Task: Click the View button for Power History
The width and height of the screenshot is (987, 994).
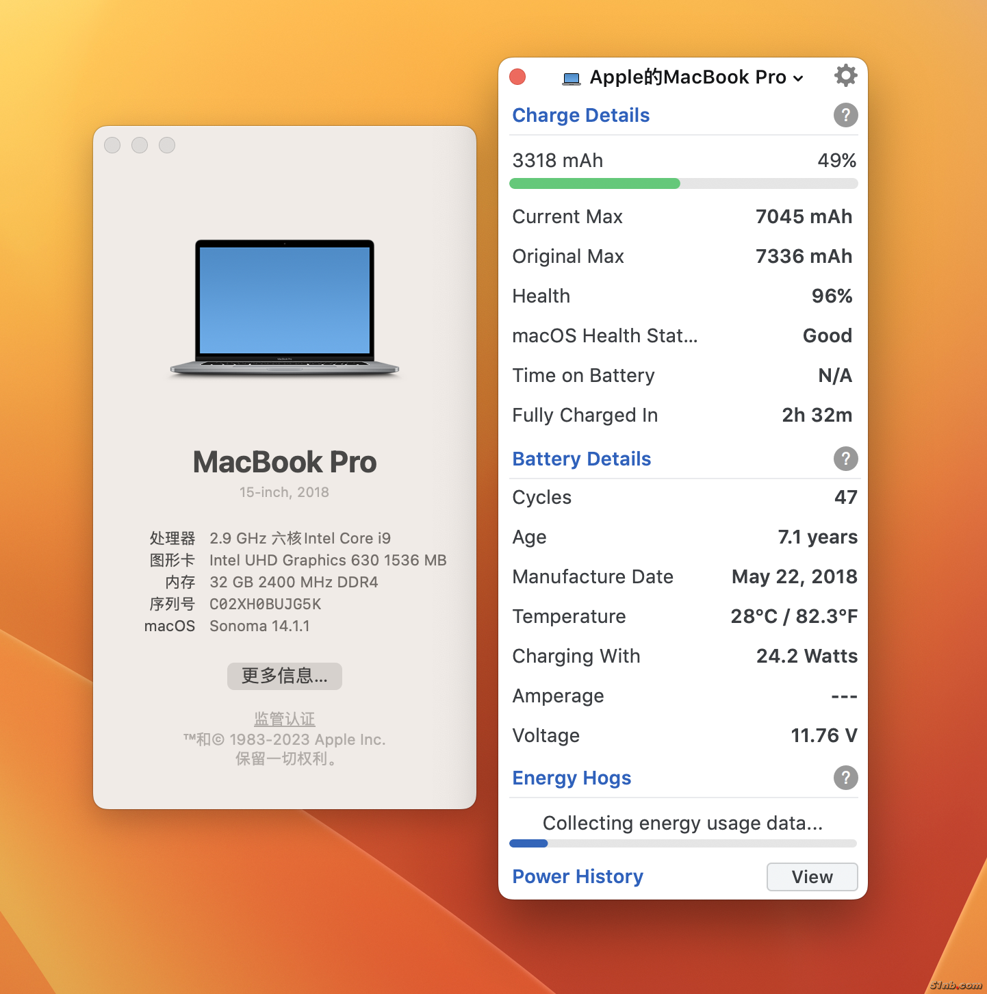Action: pyautogui.click(x=812, y=877)
